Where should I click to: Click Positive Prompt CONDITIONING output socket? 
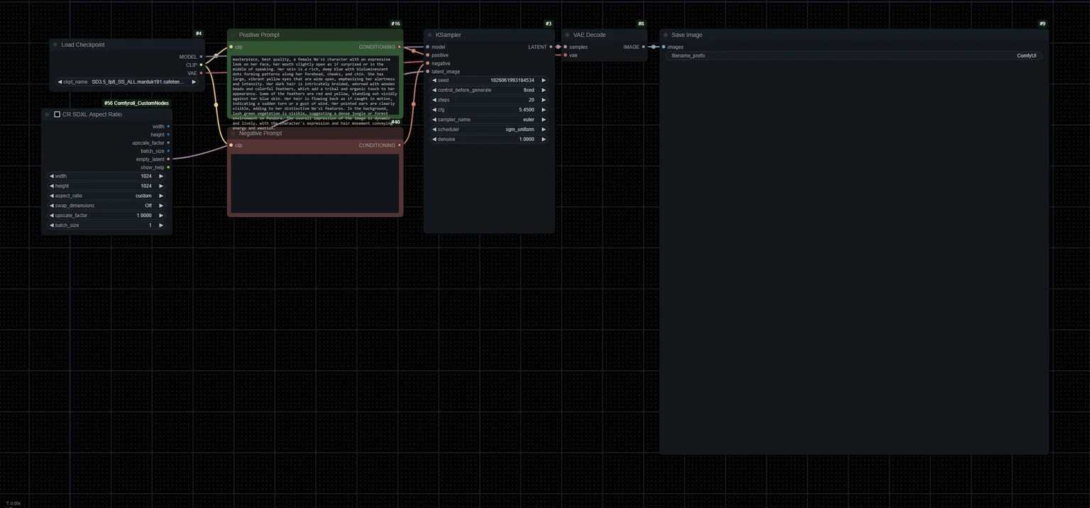(x=400, y=47)
